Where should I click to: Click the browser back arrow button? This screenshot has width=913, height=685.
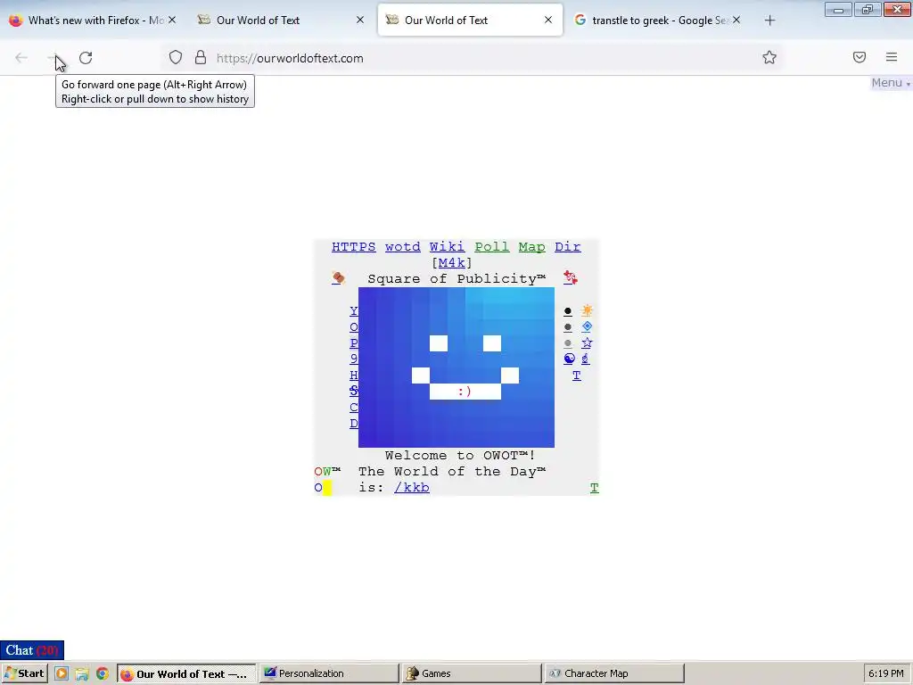(x=21, y=58)
